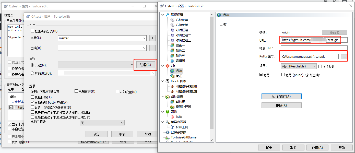Image resolution: width=355 pixels, height=153 pixels.
Task: Select 远端(M) radio button in push dialog
Action: [32, 65]
